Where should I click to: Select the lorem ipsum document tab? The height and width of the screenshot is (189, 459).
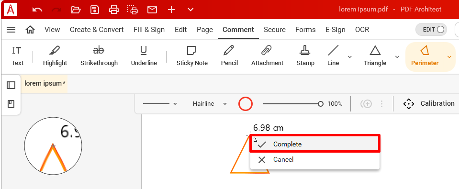[45, 83]
